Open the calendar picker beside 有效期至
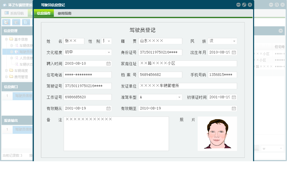Viewport: 287px width, 176px height. (234, 108)
